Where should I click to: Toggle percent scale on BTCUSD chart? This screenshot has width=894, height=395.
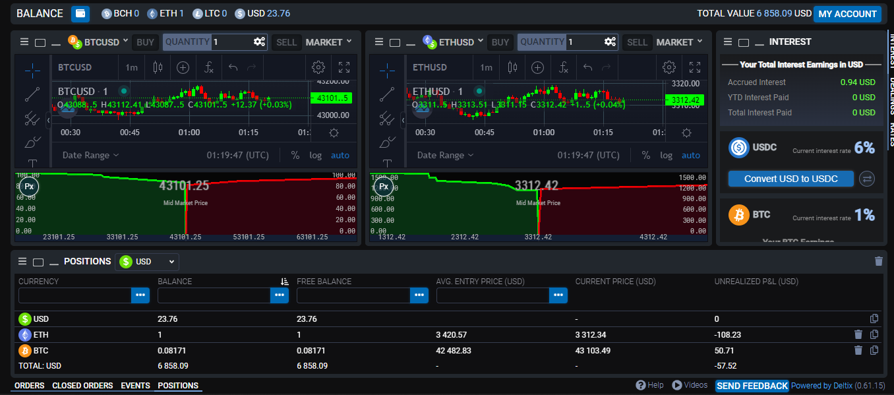tap(295, 156)
